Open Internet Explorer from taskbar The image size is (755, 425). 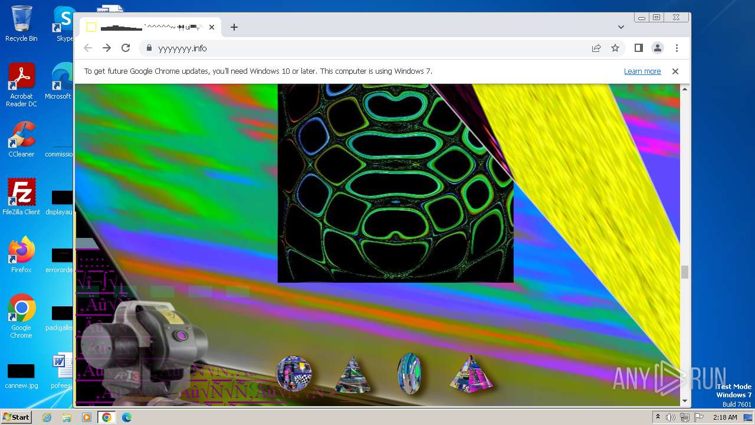click(47, 417)
